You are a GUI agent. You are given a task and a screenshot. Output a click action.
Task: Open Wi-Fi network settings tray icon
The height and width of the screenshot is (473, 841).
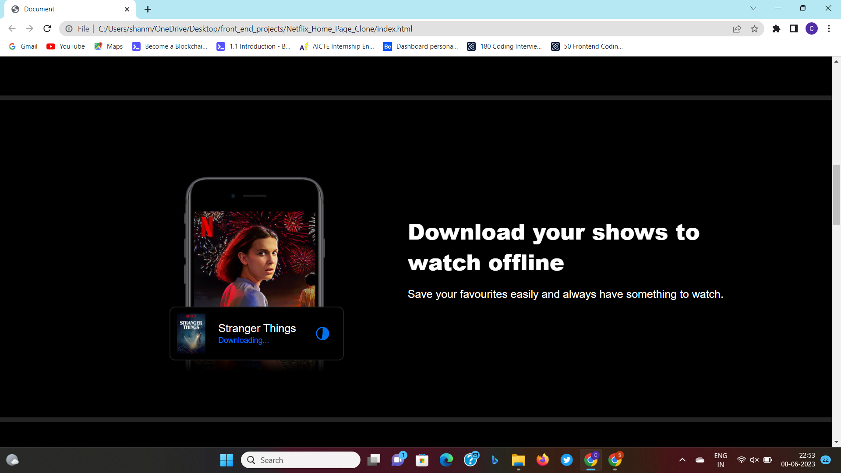(x=741, y=460)
